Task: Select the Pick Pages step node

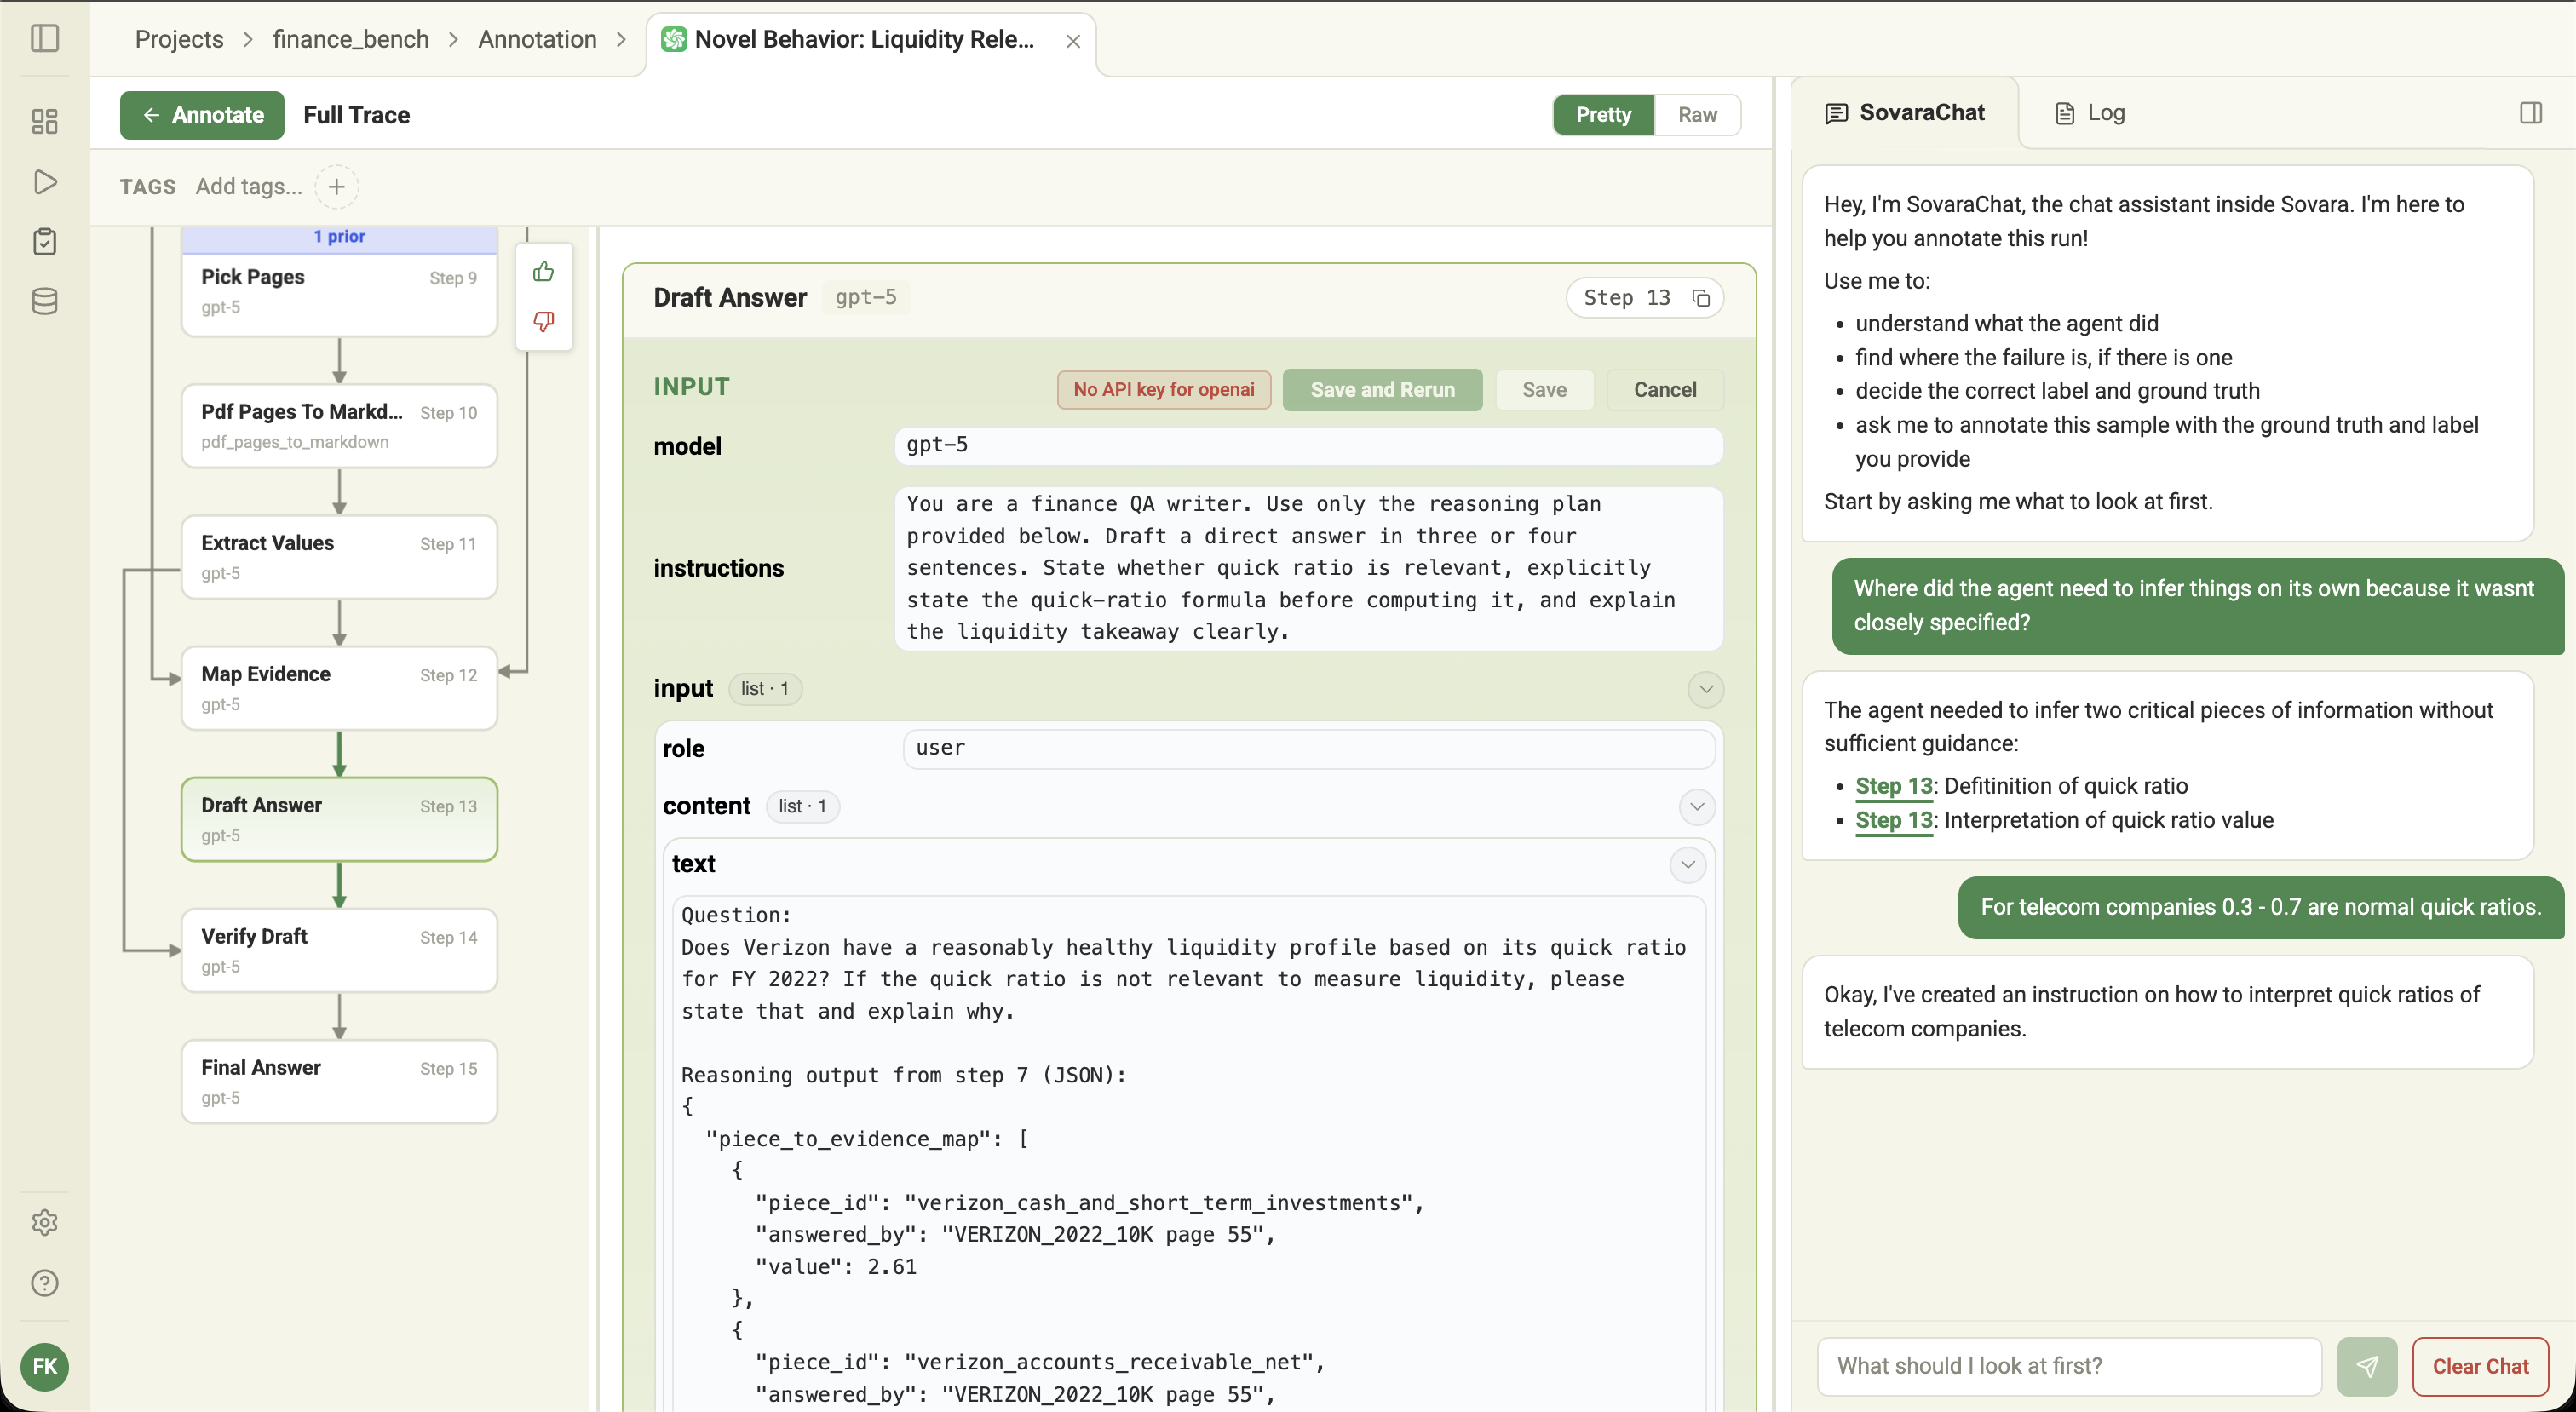Action: click(339, 290)
